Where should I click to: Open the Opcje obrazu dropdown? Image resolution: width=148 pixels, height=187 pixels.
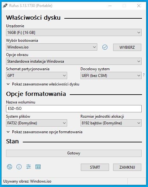tap(74, 61)
